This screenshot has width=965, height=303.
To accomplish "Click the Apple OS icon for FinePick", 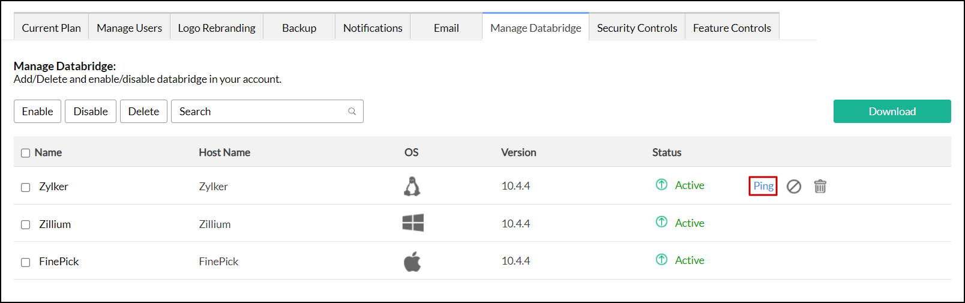I will [x=412, y=262].
